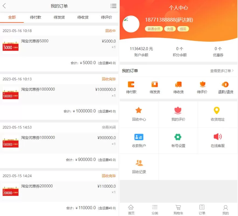The image size is (238, 216).
Task: Open the 账户余额 balance entry
Action: coord(141,52)
